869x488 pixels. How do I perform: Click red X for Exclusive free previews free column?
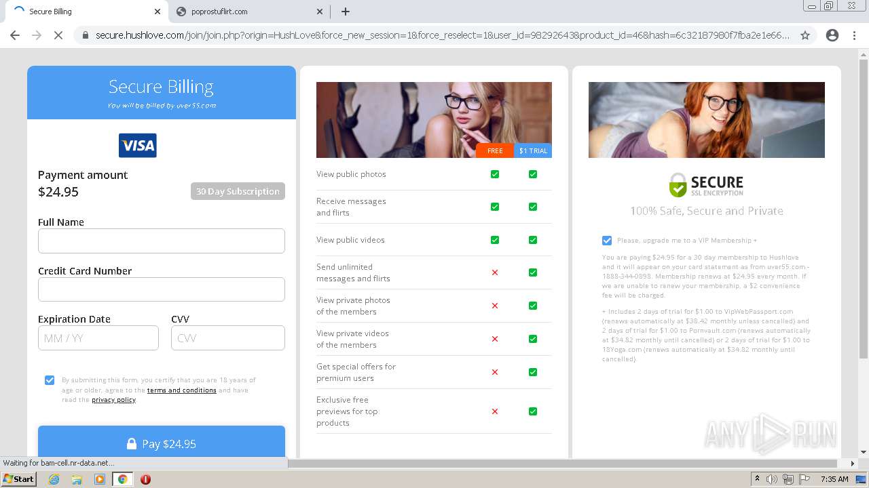495,411
